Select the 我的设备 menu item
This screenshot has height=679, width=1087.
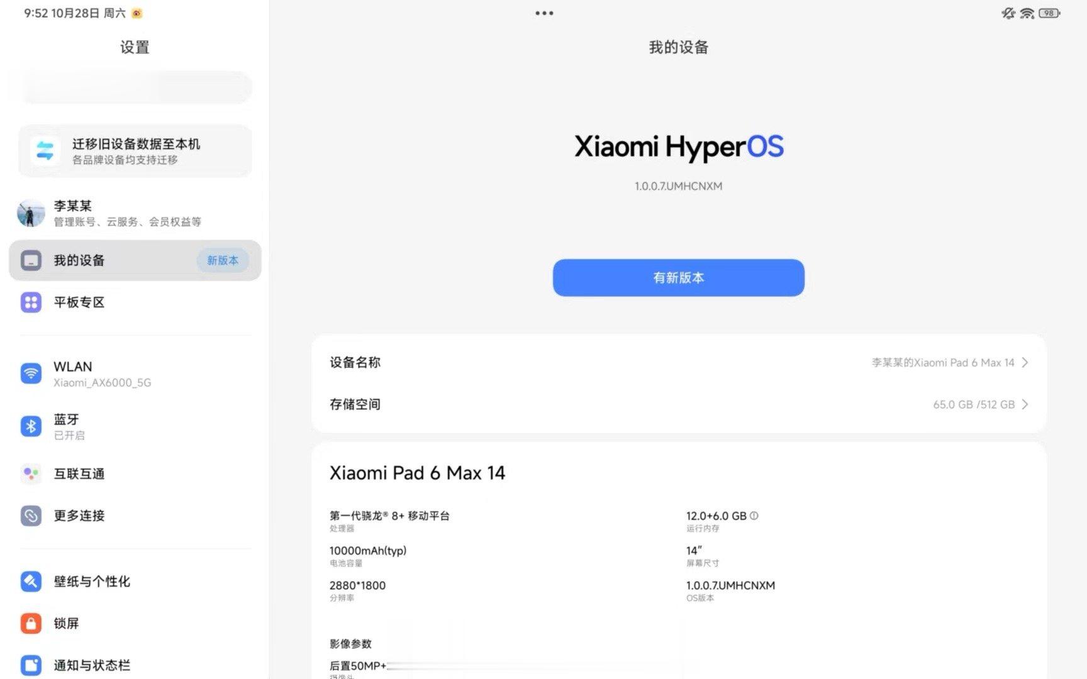pyautogui.click(x=135, y=260)
